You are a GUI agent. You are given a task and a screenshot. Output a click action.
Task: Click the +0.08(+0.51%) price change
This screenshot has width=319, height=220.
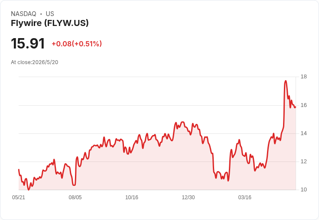77,44
